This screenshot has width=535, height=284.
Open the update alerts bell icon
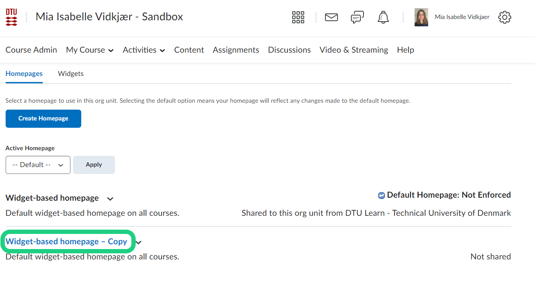click(383, 17)
